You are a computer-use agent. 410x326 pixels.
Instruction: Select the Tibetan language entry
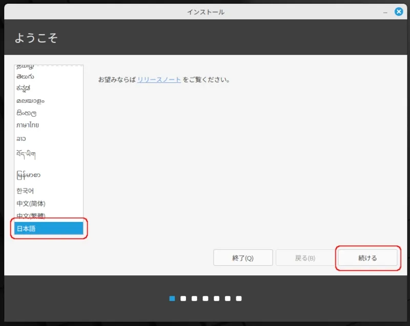coord(26,154)
